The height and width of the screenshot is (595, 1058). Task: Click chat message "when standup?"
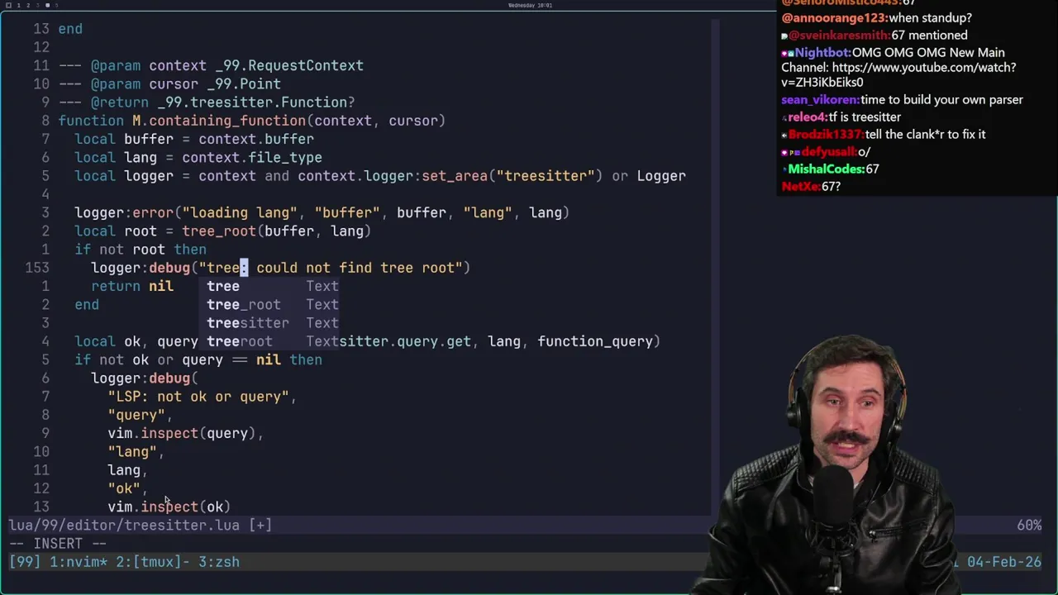[930, 18]
